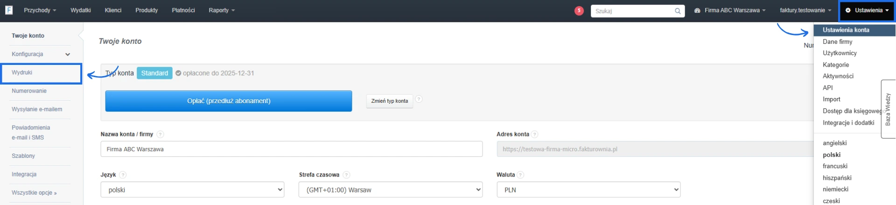
Task: Click help icon beside Strefa czasowa label
Action: click(x=346, y=175)
